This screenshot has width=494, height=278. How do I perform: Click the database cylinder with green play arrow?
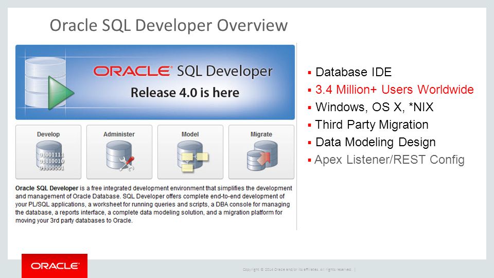click(49, 83)
